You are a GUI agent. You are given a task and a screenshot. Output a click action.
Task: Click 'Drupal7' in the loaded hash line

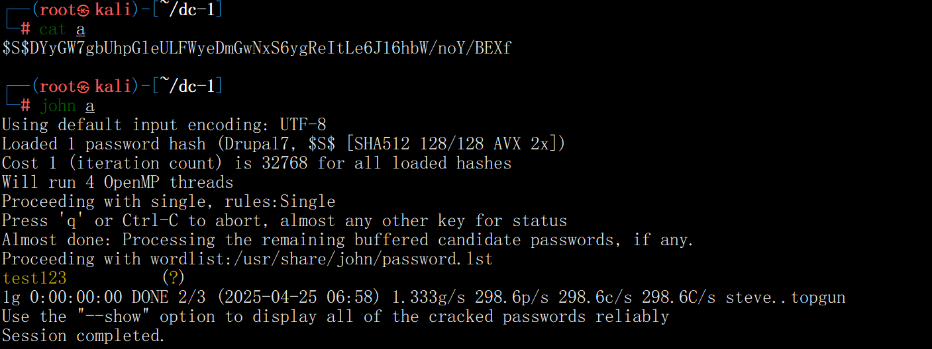click(x=262, y=144)
